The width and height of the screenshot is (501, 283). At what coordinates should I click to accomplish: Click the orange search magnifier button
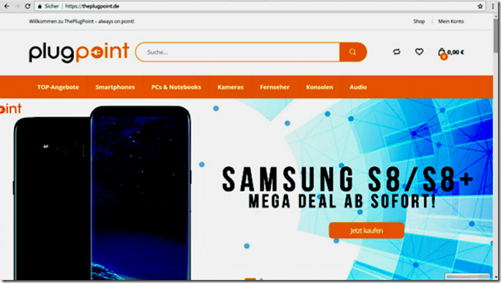(353, 52)
